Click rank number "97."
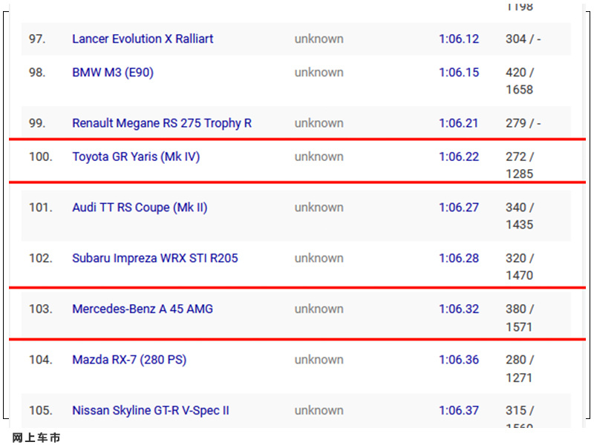 point(37,39)
